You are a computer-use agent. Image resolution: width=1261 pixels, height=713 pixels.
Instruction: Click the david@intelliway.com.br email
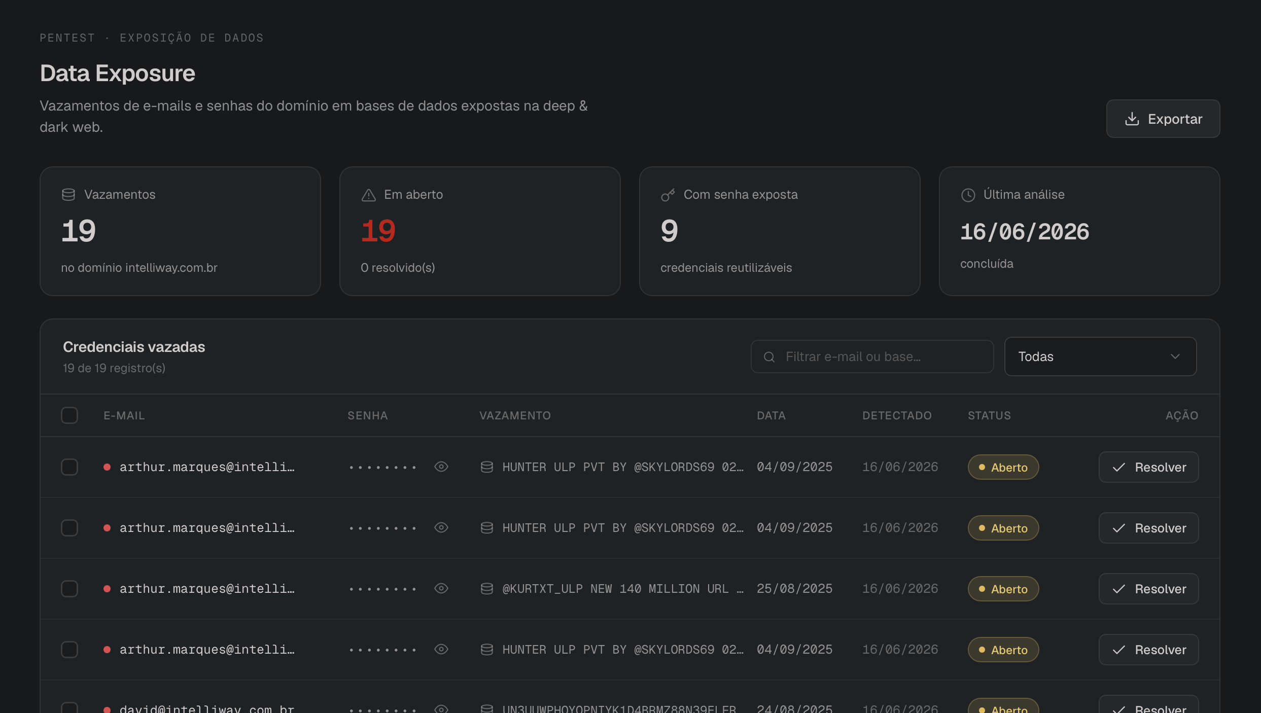coord(207,708)
